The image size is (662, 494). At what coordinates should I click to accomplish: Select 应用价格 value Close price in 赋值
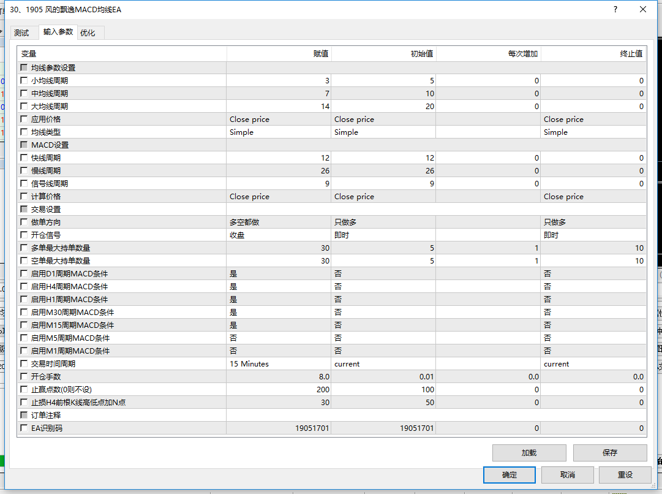(279, 119)
